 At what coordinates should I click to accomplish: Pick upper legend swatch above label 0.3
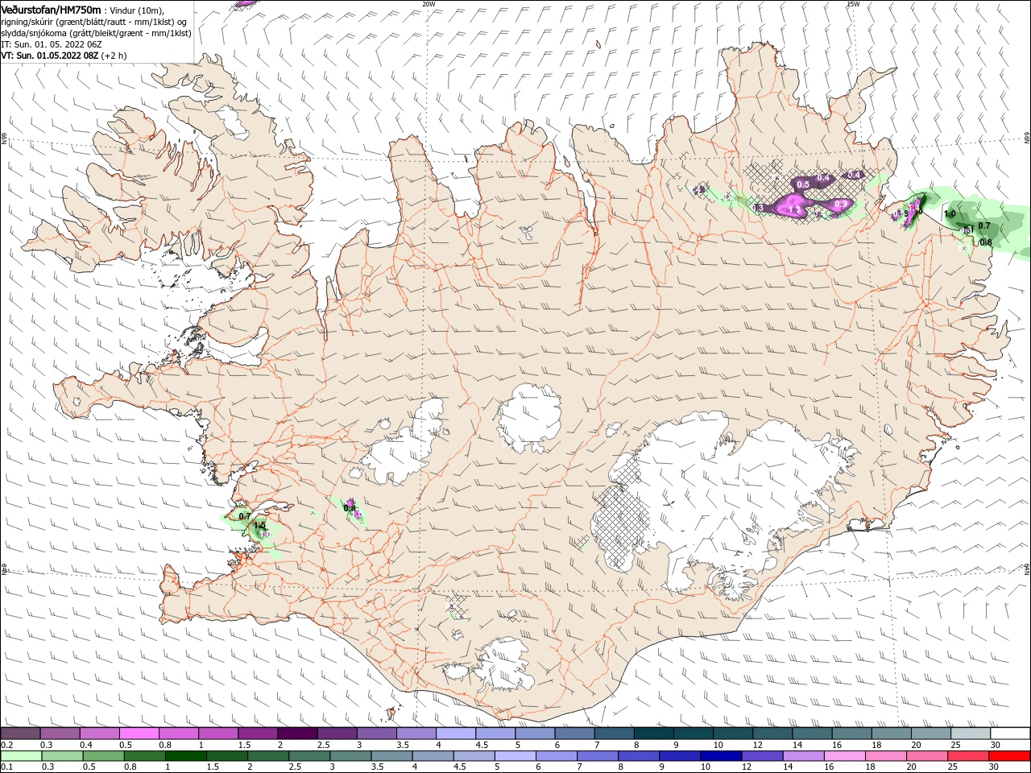point(60,734)
